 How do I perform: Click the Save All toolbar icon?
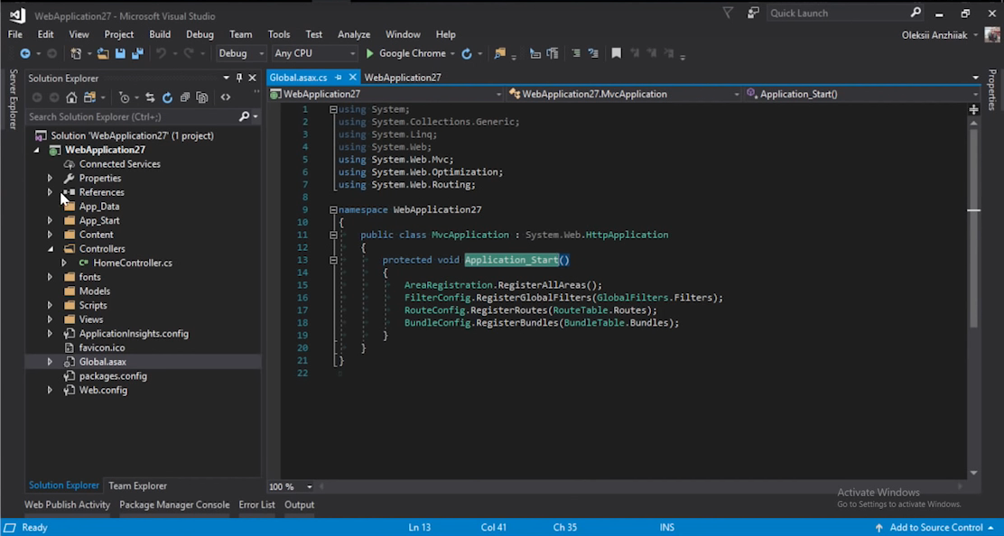[x=137, y=54]
